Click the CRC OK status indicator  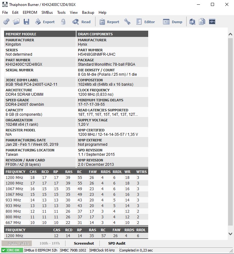[12, 250]
